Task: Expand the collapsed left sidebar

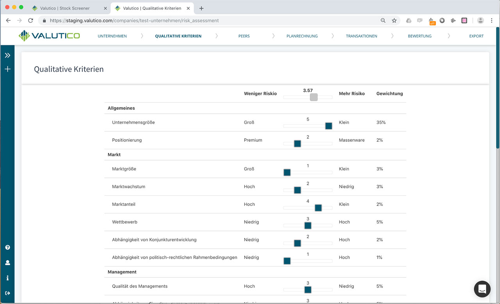Action: (7, 55)
